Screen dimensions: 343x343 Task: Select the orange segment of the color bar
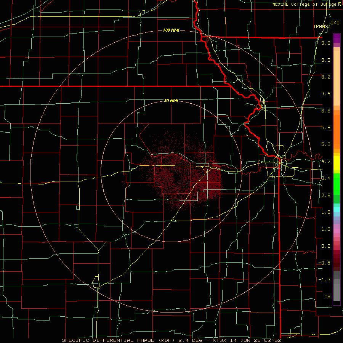337,132
